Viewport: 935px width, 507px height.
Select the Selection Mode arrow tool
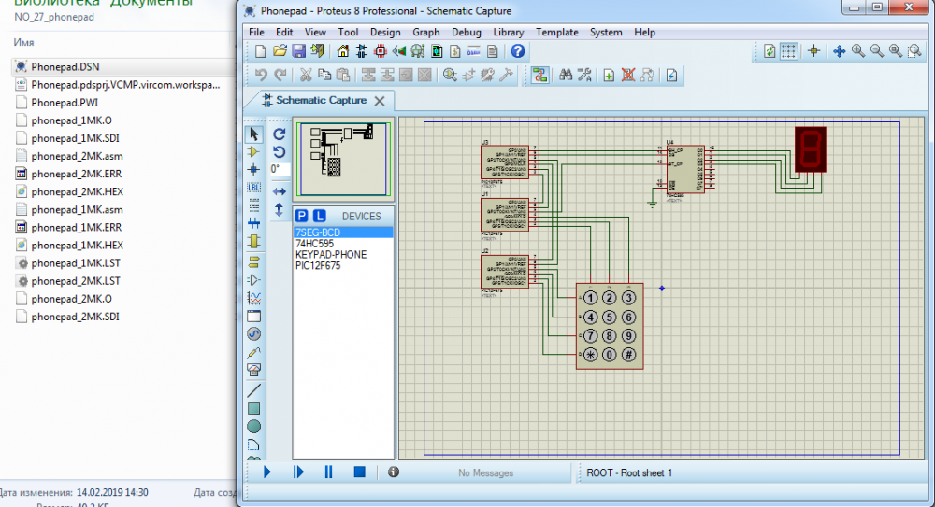click(x=254, y=134)
